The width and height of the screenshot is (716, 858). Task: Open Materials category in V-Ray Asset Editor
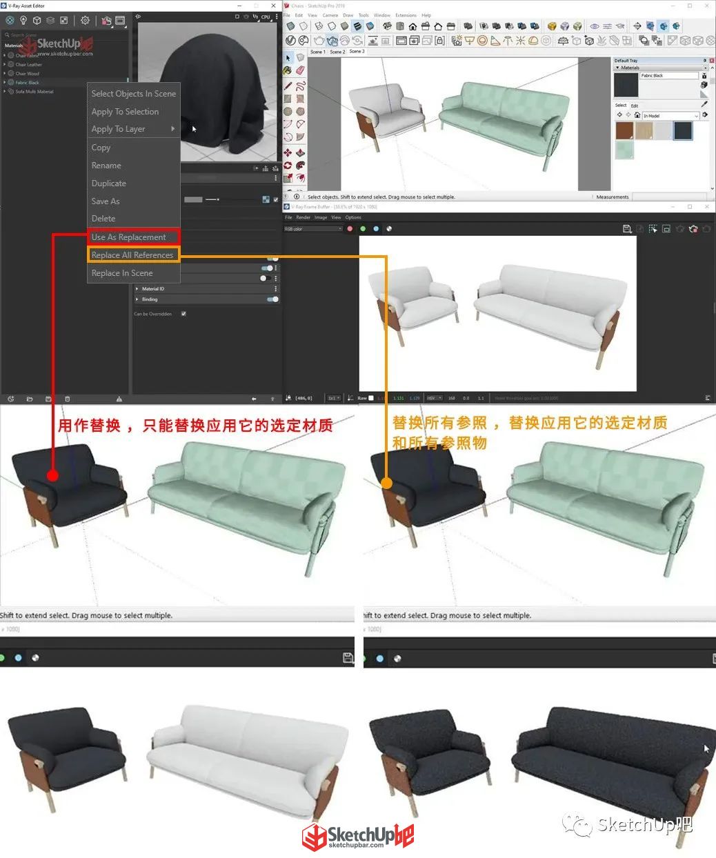point(10,20)
